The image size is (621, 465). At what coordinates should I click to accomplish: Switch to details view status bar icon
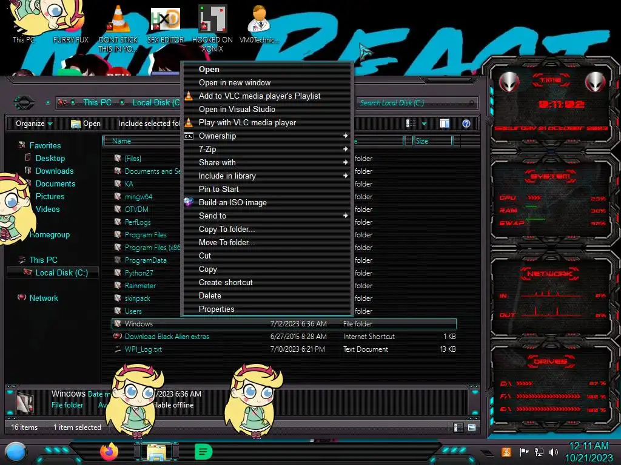[x=458, y=427]
